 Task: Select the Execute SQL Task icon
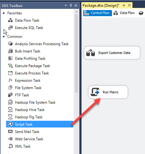tap(10, 28)
